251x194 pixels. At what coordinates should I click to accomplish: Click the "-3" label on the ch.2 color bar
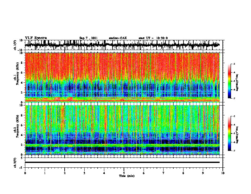pos(234,116)
